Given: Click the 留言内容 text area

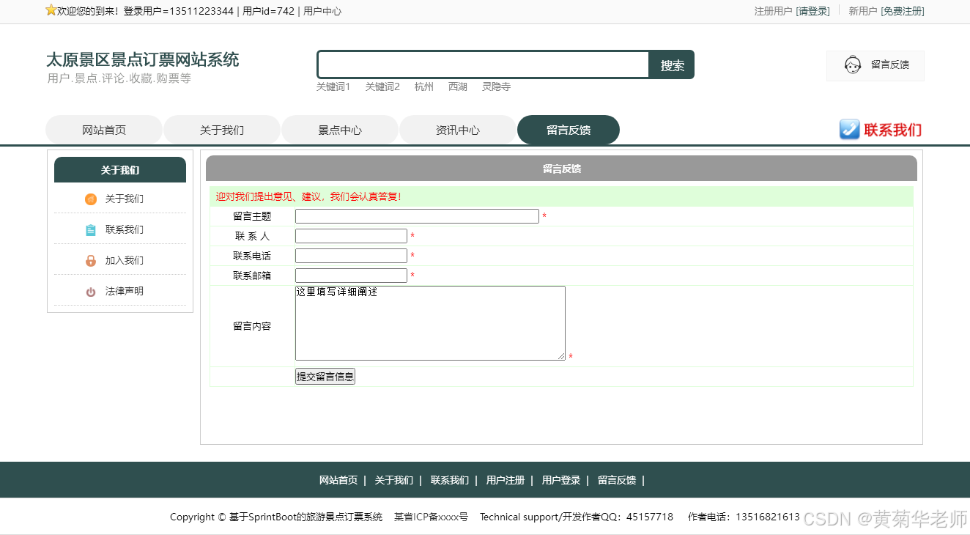Looking at the screenshot, I should pyautogui.click(x=430, y=323).
